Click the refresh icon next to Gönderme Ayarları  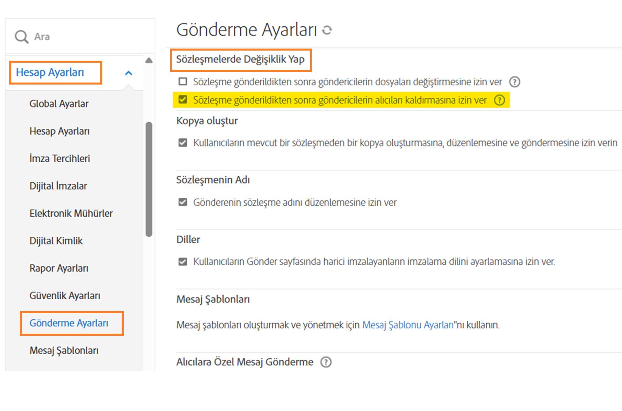(328, 30)
